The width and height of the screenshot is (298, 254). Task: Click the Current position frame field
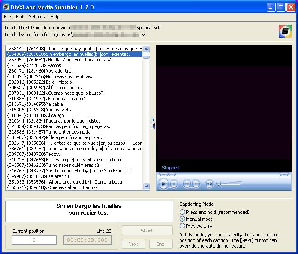[x=34, y=240]
